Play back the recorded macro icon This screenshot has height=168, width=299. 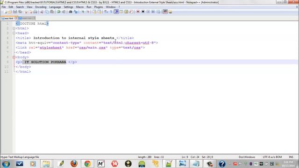point(148,12)
